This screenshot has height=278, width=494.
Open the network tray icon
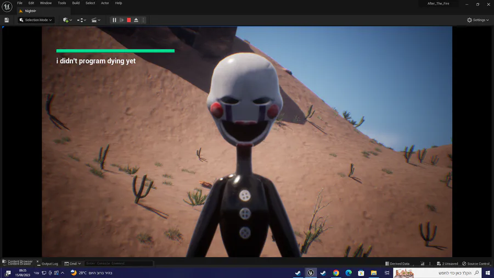[44, 273]
